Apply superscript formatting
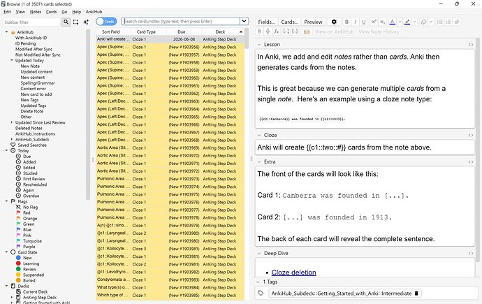Screen dimensions: 482x304 click(374, 22)
